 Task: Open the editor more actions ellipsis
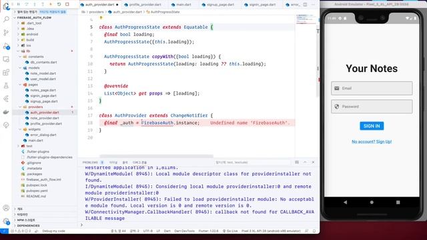pyautogui.click(x=313, y=5)
